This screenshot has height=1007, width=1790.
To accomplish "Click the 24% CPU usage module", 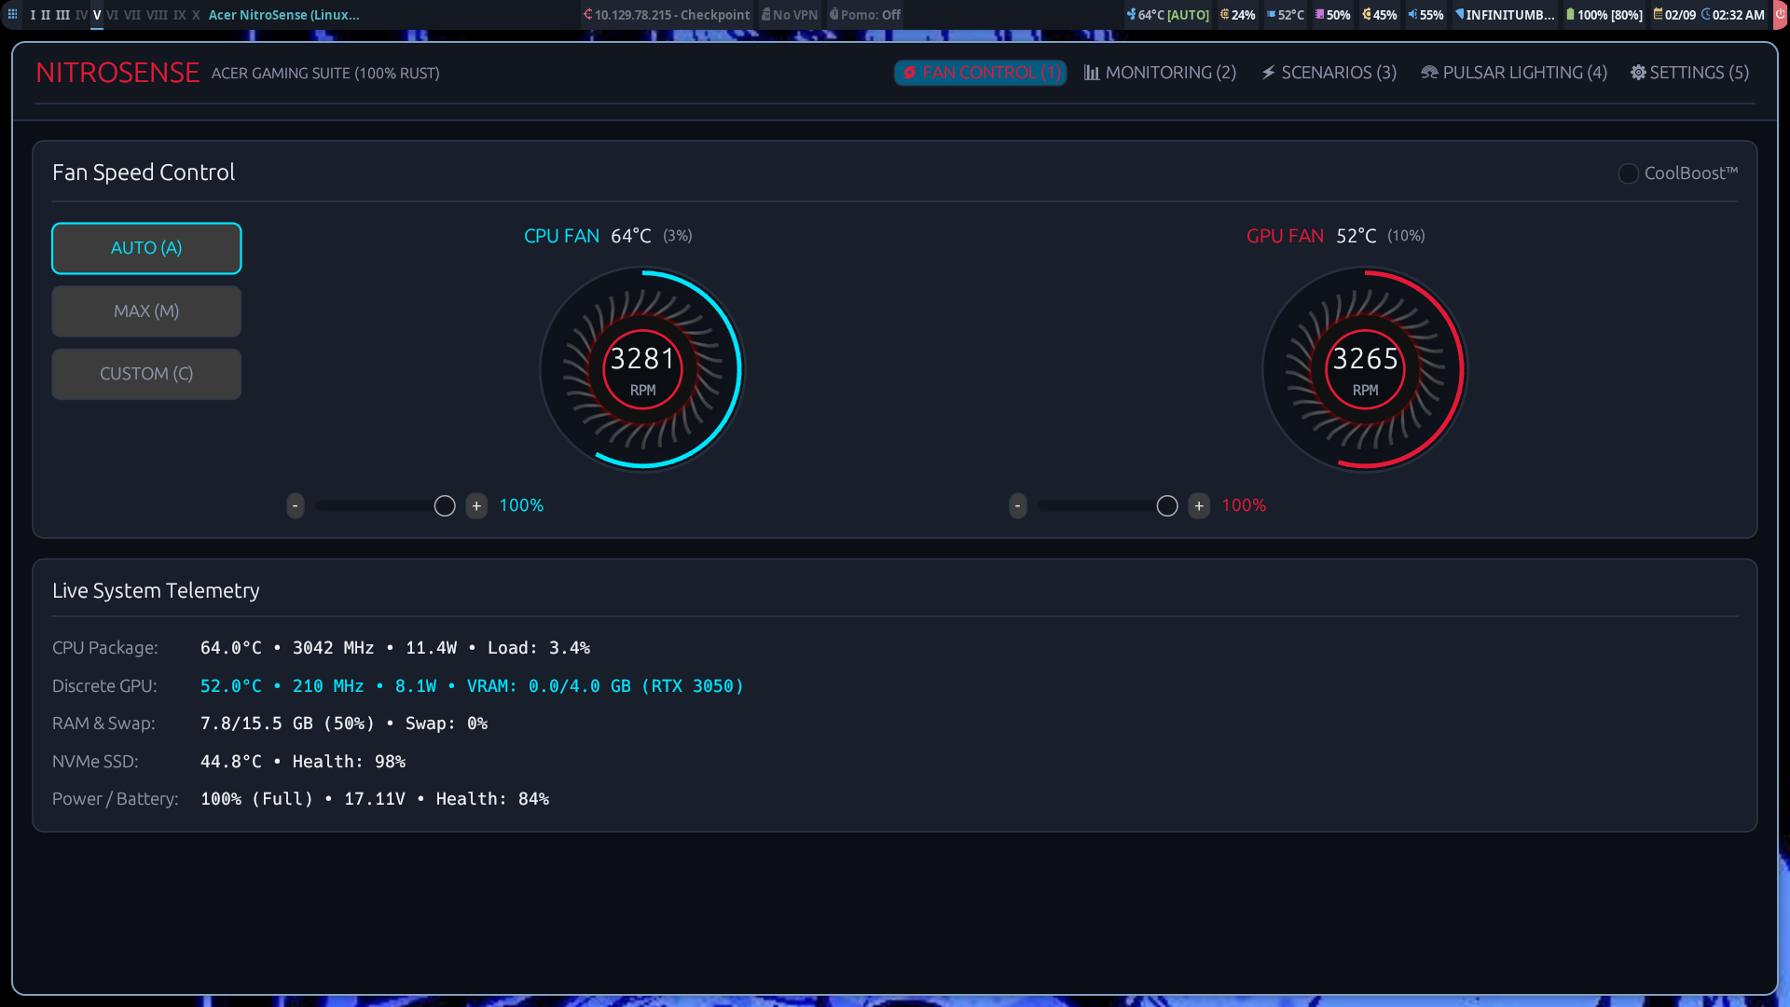I will (x=1237, y=15).
